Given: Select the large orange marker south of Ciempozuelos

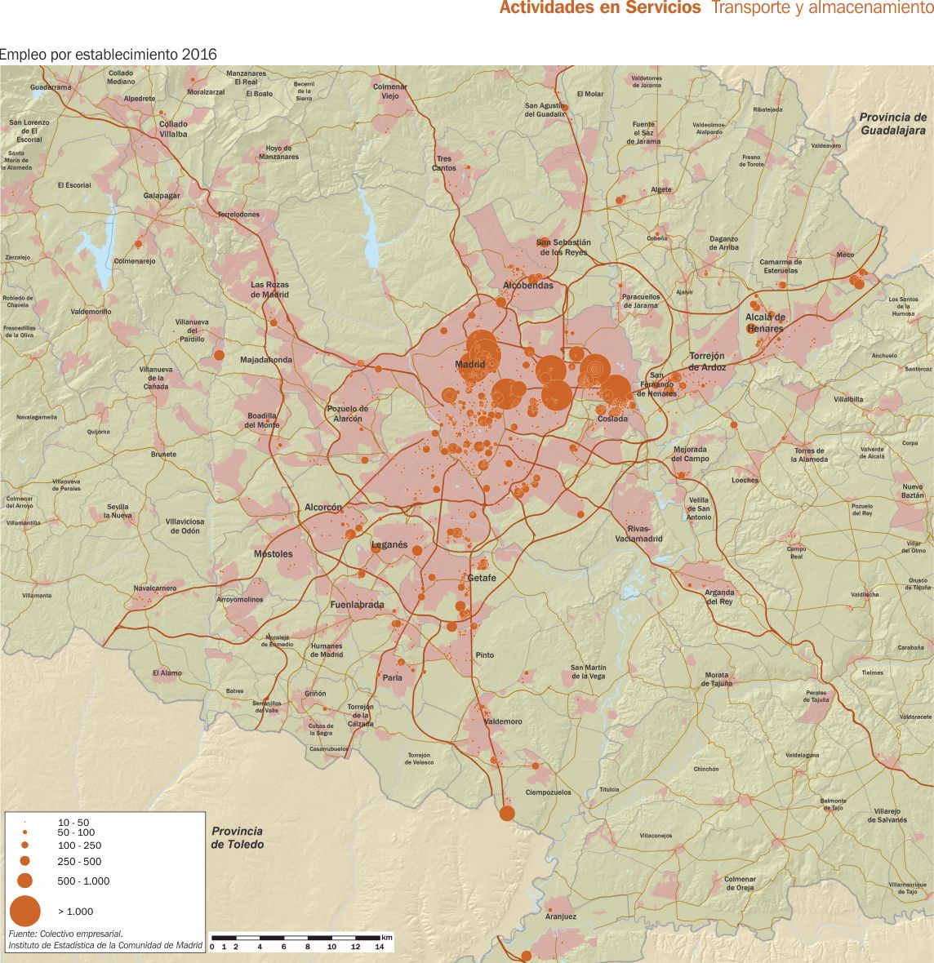Looking at the screenshot, I should point(507,813).
